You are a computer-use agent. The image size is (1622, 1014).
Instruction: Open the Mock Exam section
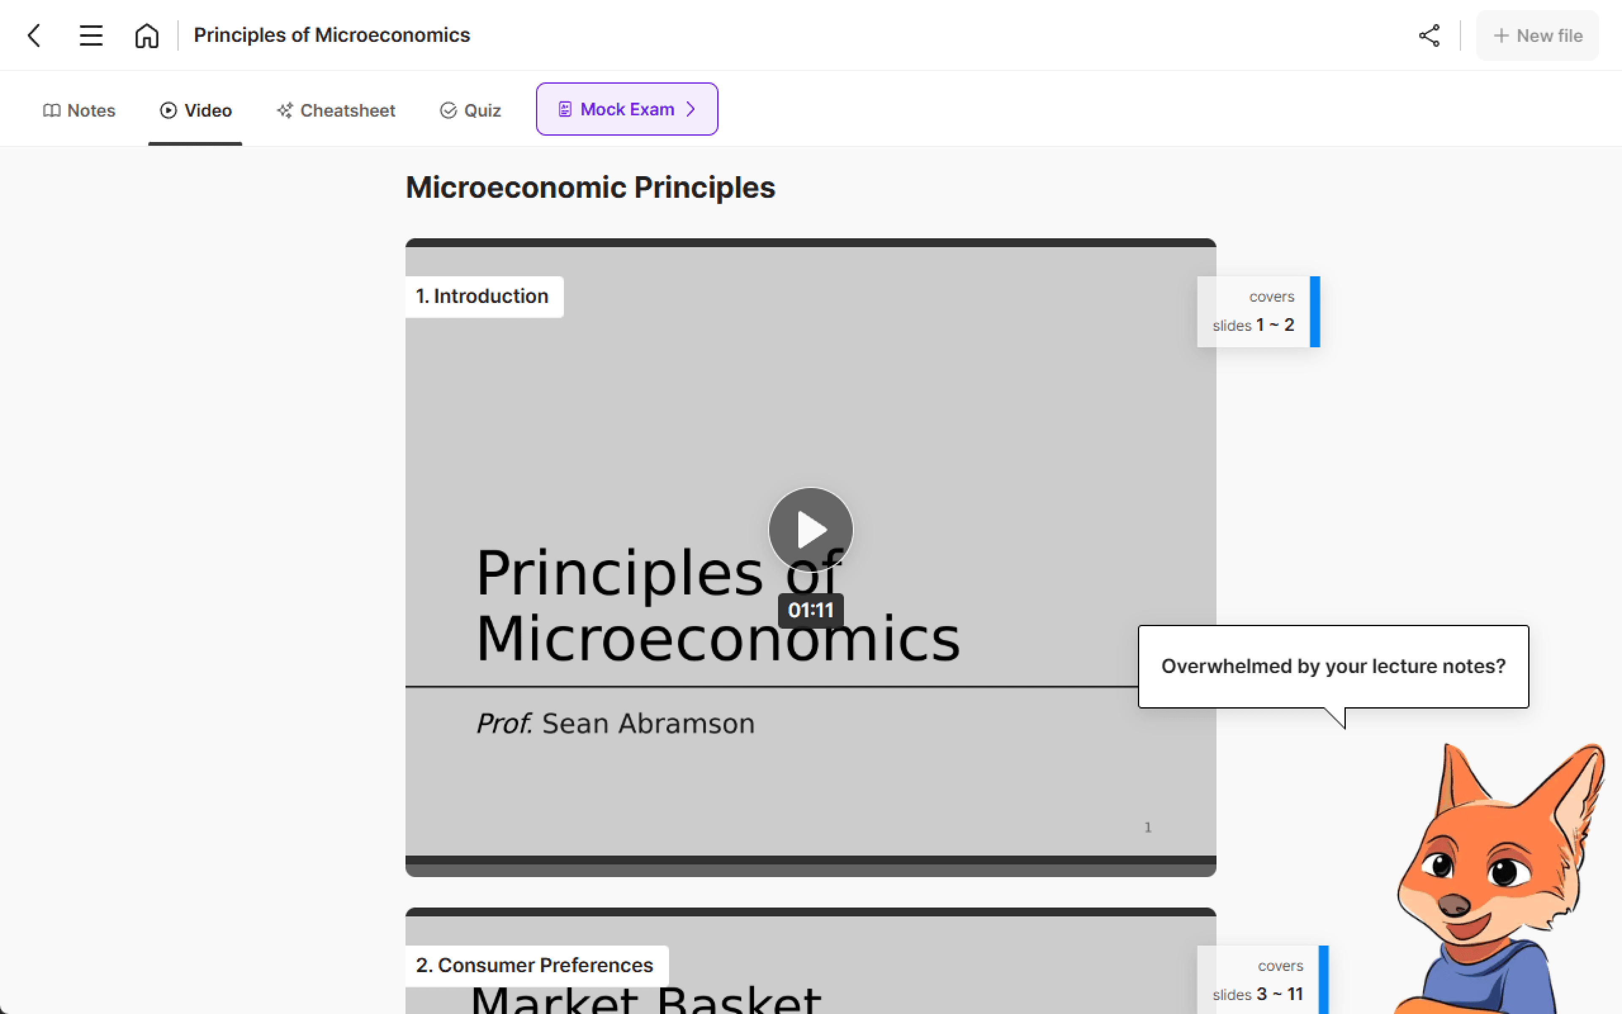click(x=627, y=109)
